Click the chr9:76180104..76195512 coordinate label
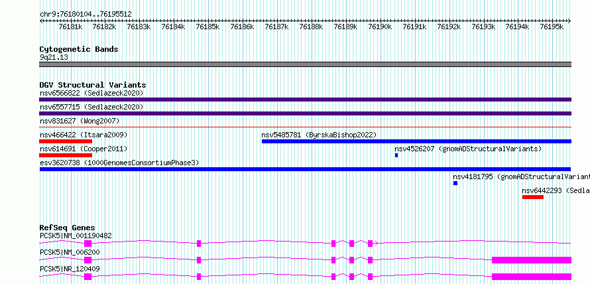 86,14
